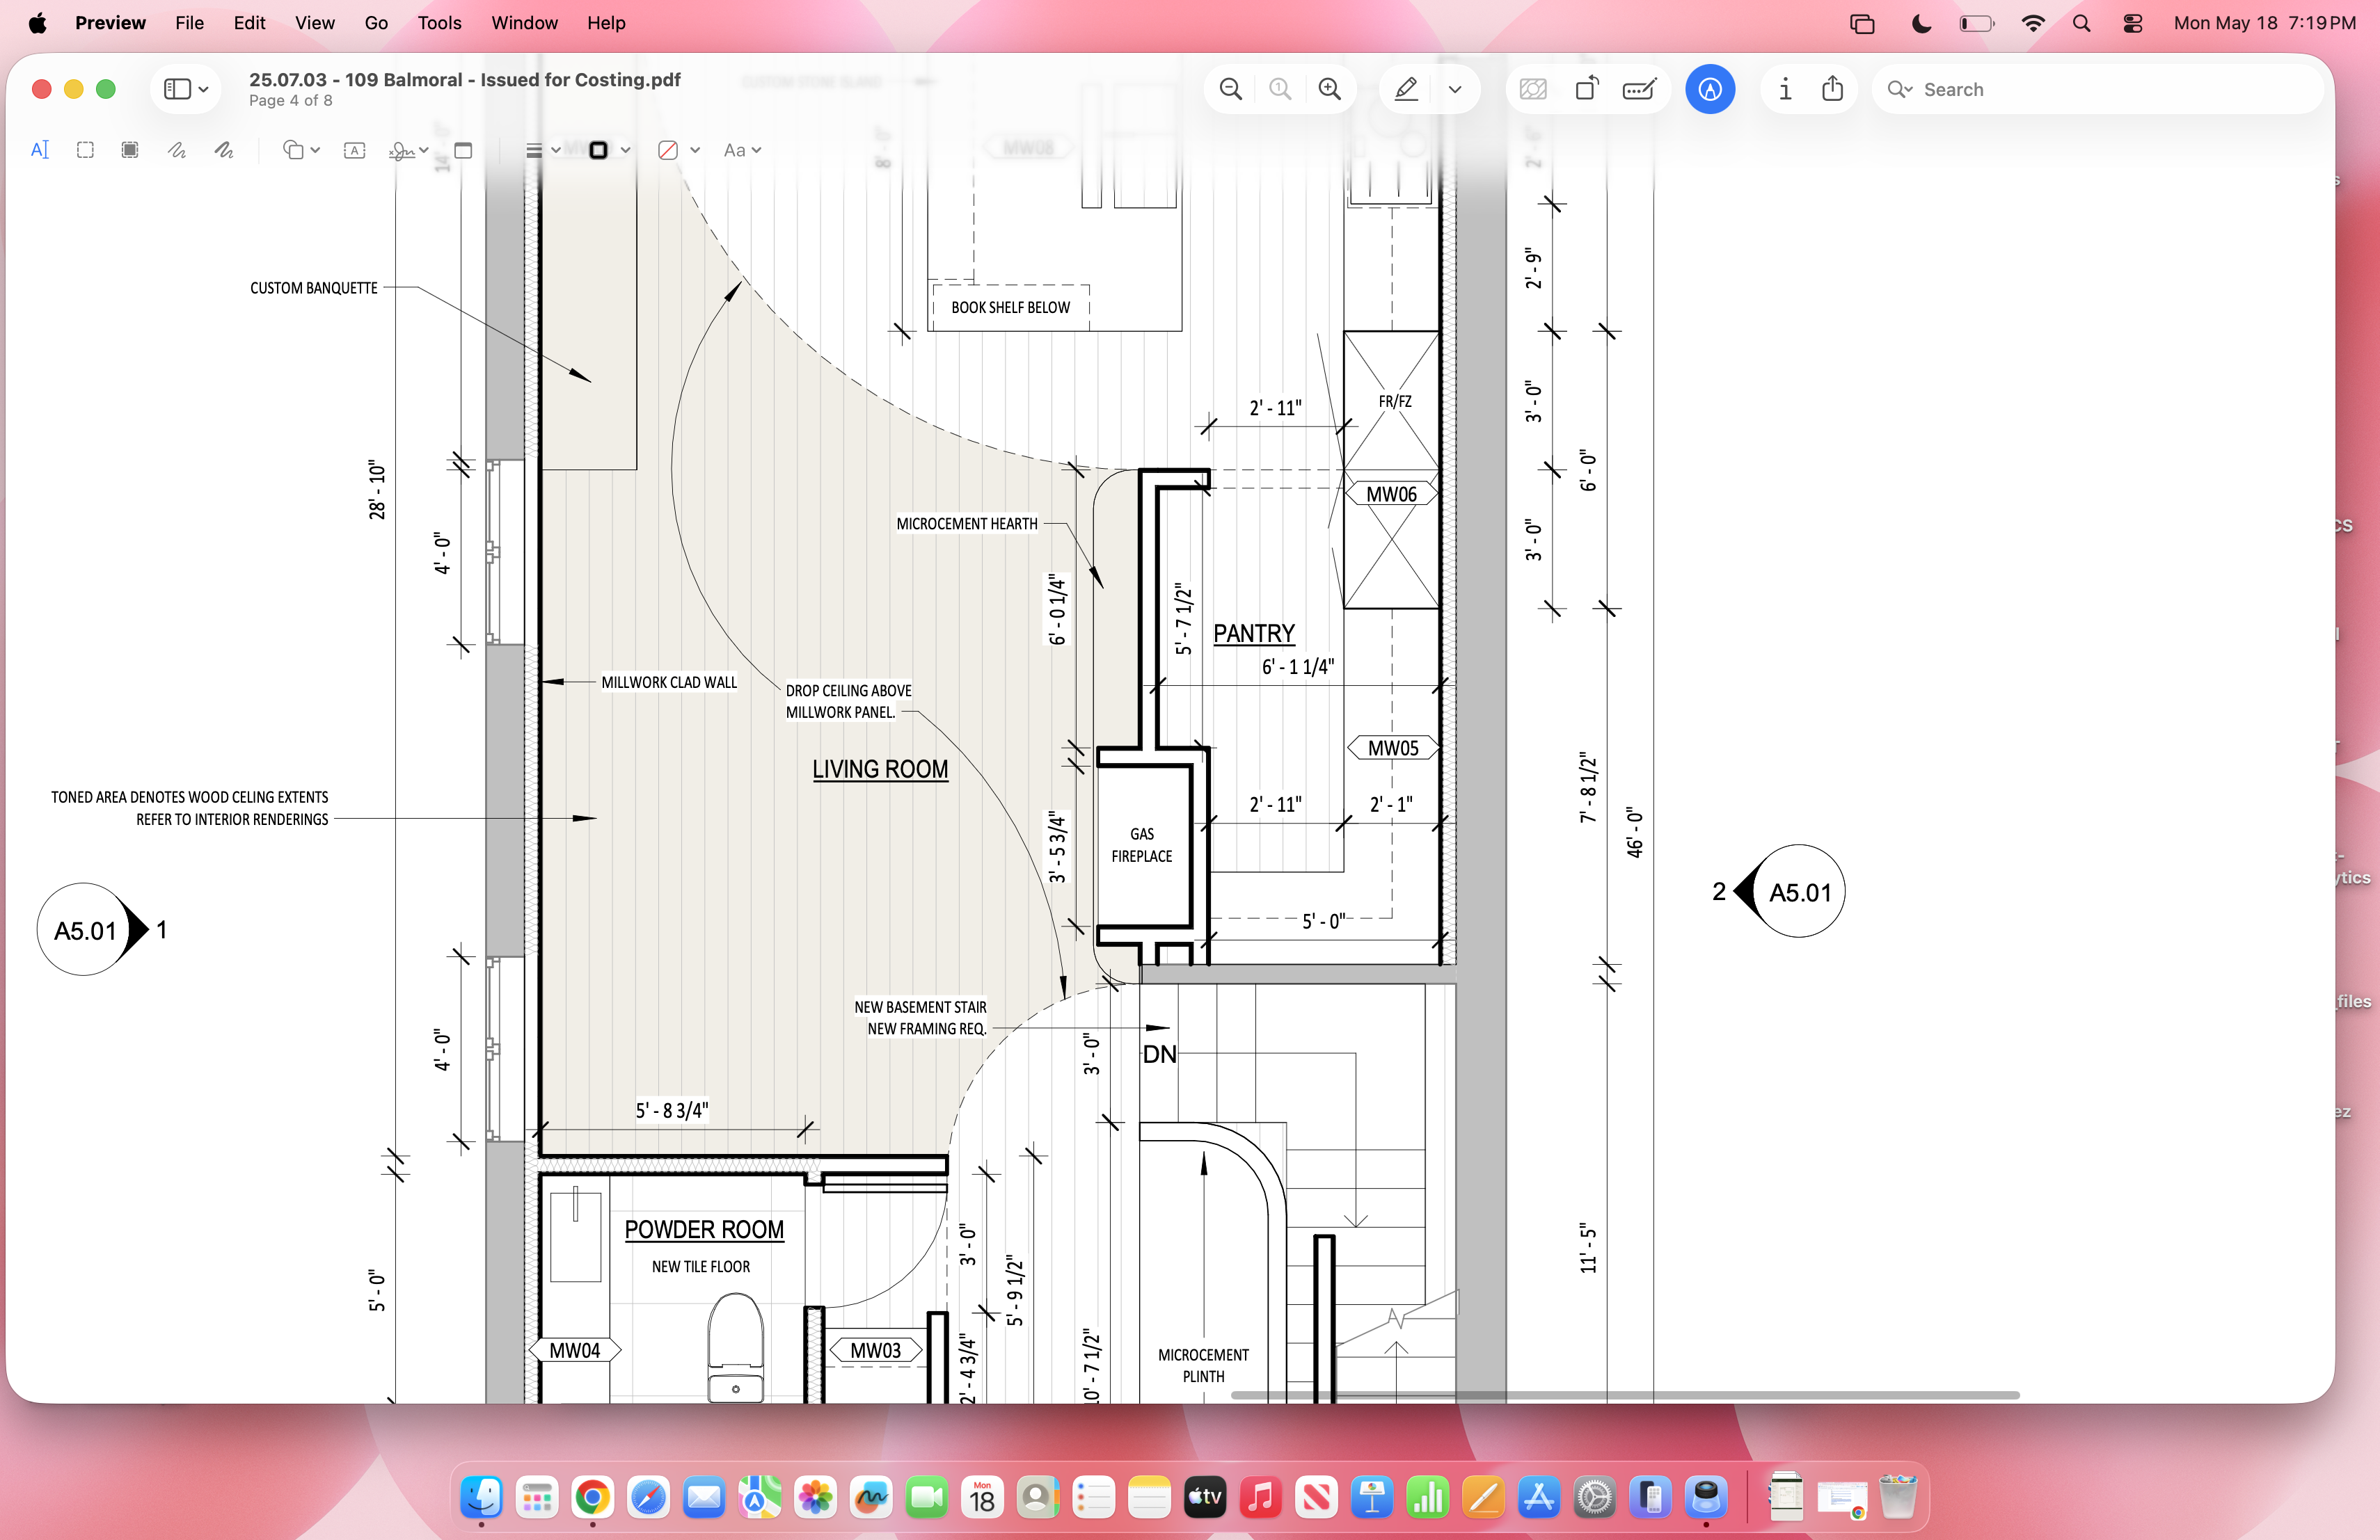Reset zoom to actual size
This screenshot has height=1540, width=2380.
1280,89
